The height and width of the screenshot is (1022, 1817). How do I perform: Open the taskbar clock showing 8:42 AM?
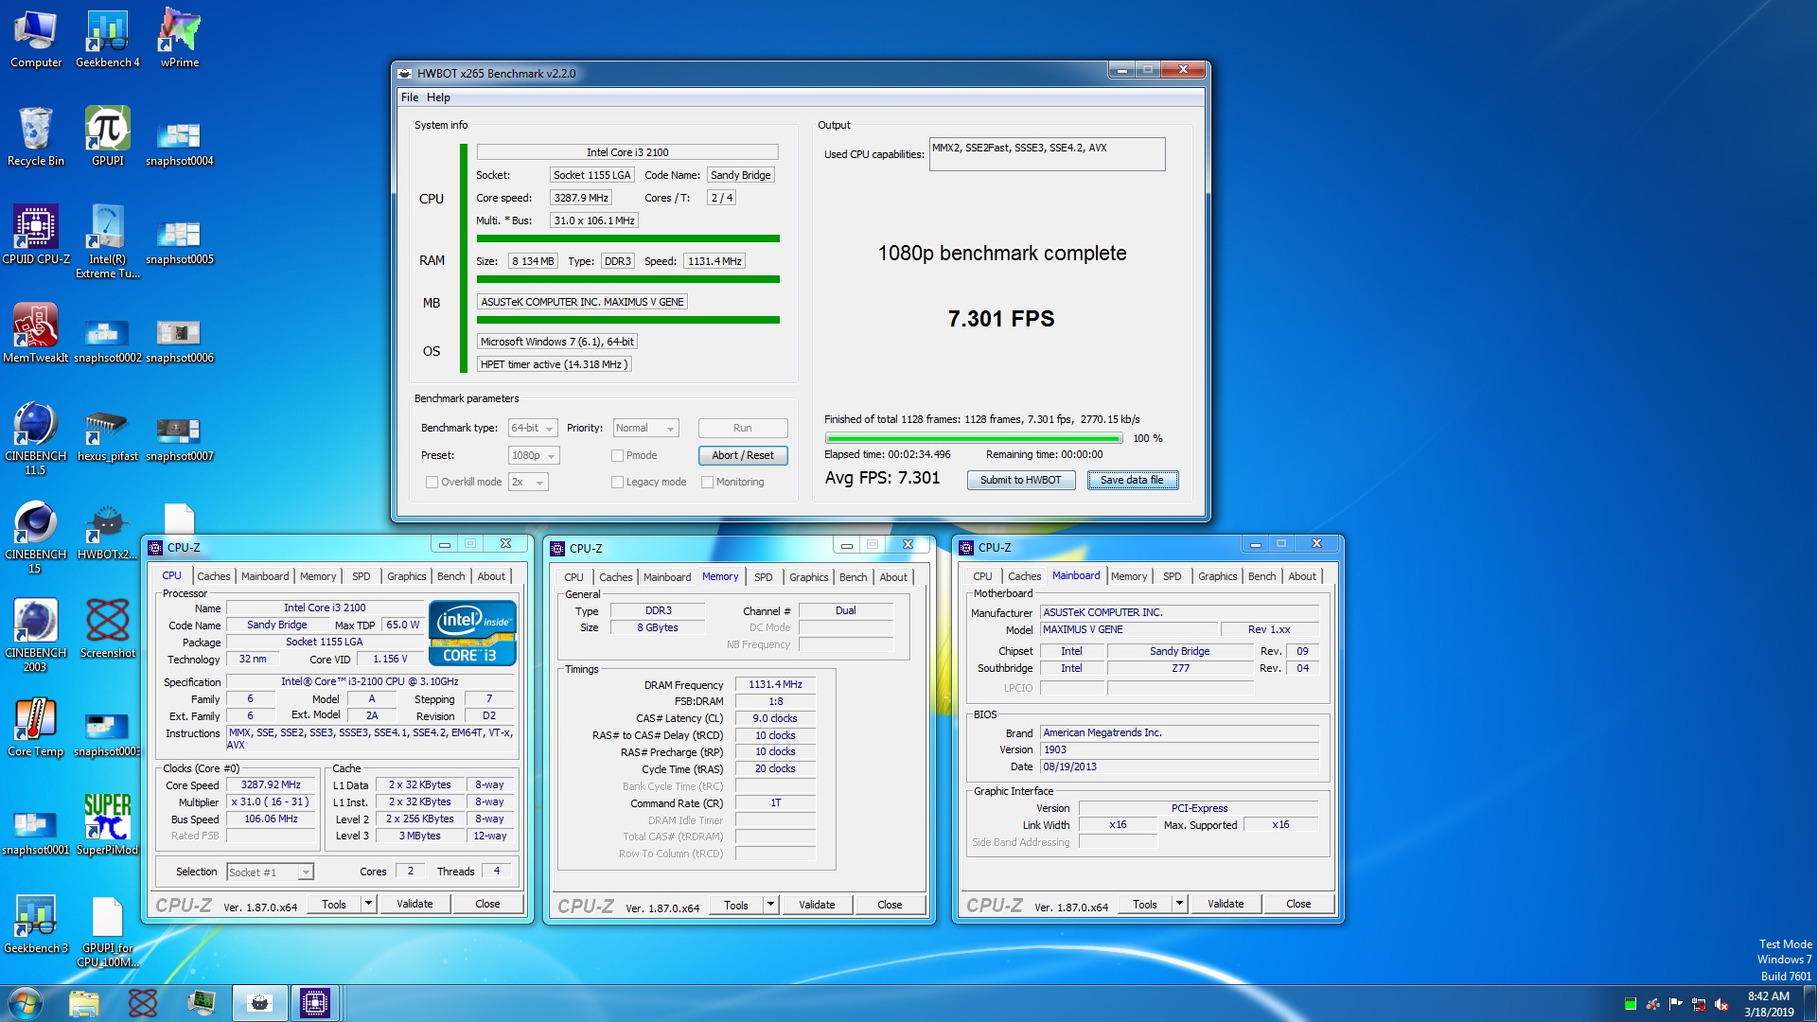[x=1769, y=1003]
